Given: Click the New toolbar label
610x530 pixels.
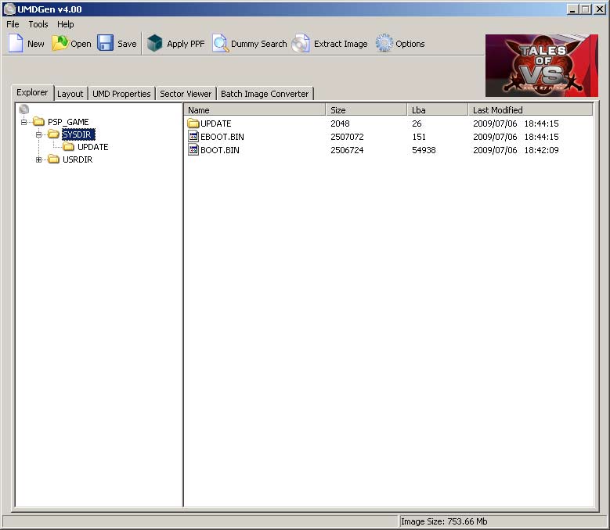Looking at the screenshot, I should point(36,44).
